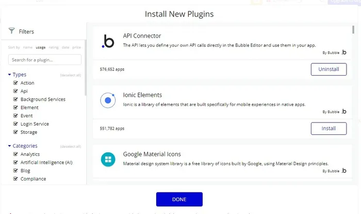Collapse the Categories filter section
The image size is (361, 214).
pyautogui.click(x=10, y=146)
